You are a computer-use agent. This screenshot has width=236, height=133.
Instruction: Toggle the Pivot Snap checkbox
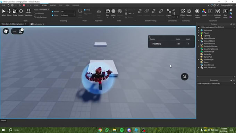85,10
